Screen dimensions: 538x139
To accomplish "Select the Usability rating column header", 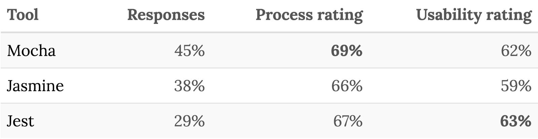I will click(x=474, y=15).
